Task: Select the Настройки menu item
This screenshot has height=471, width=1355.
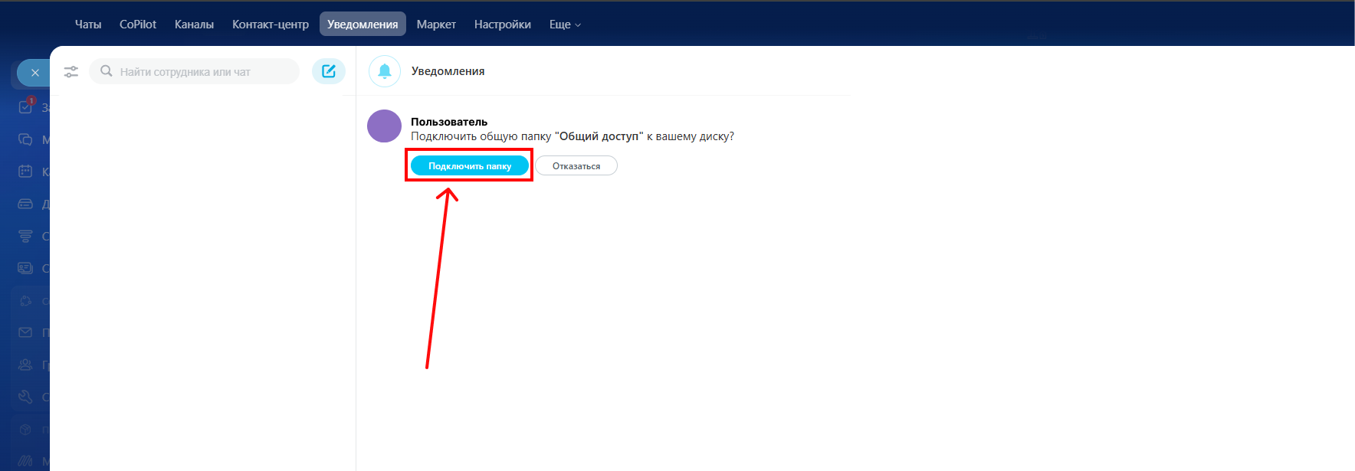Action: coord(502,25)
